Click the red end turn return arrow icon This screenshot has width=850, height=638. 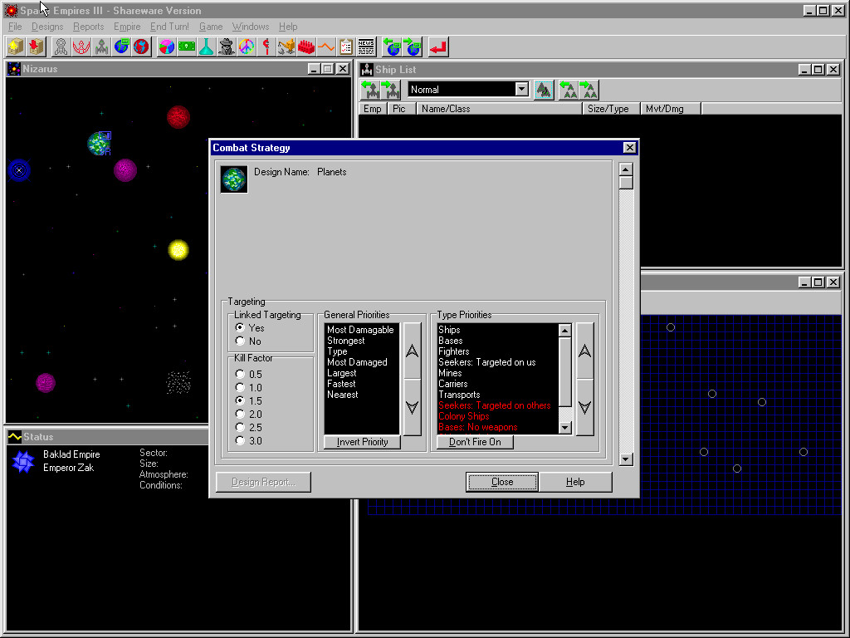point(438,47)
